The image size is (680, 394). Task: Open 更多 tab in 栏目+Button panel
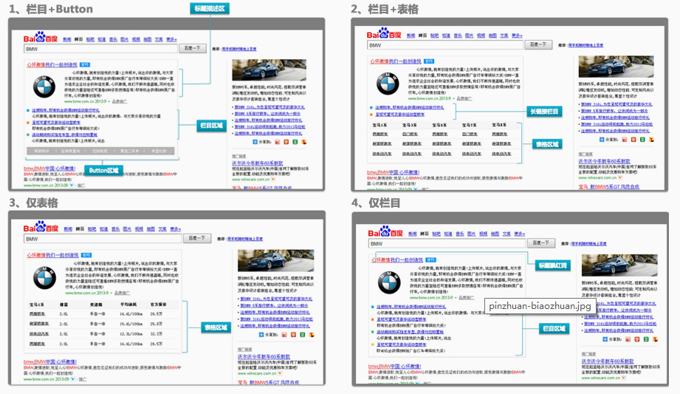(171, 39)
